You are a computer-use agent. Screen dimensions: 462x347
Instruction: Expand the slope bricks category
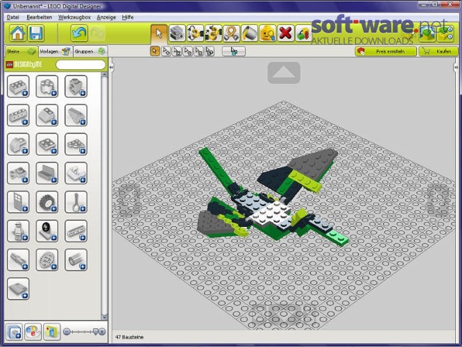click(x=47, y=115)
